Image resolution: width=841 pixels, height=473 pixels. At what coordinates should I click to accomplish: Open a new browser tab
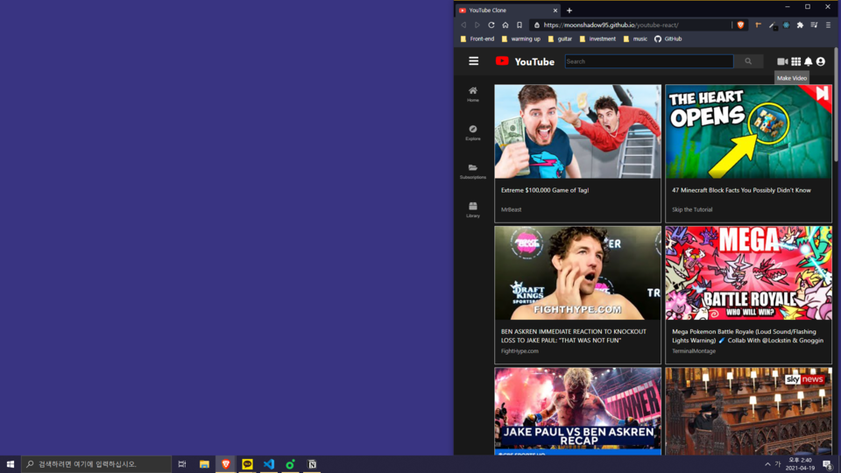point(569,11)
